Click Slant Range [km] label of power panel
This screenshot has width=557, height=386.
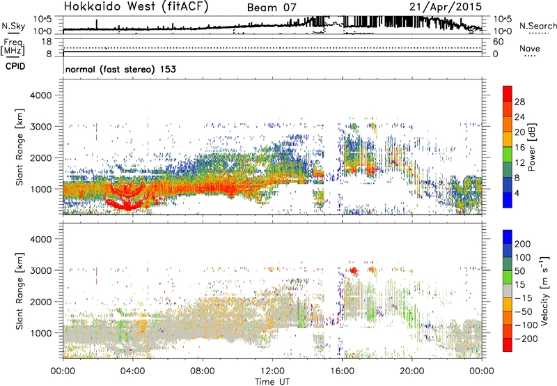pos(19,147)
